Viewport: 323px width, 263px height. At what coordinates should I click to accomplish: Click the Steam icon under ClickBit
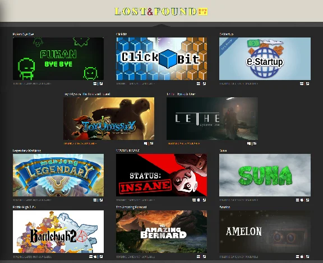(204, 84)
